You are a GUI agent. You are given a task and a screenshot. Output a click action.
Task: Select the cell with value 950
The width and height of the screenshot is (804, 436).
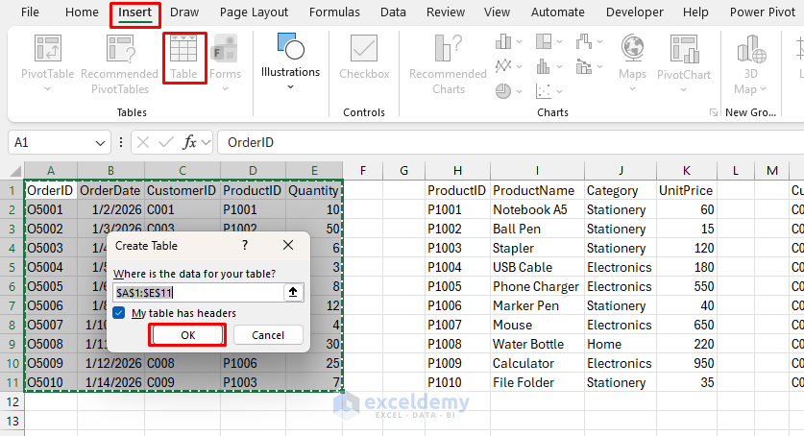tap(687, 363)
